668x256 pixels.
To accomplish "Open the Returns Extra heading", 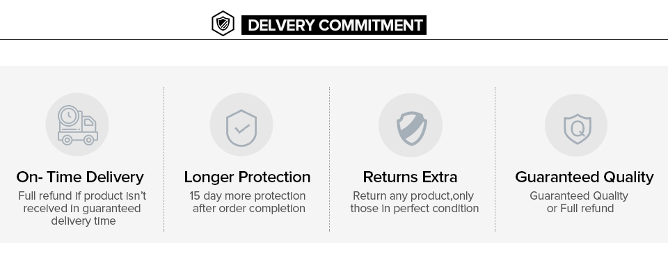I will 410,177.
